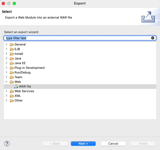Click the Run/Debug folder icon
Image resolution: width=160 pixels, height=150 pixels.
[x=12, y=73]
